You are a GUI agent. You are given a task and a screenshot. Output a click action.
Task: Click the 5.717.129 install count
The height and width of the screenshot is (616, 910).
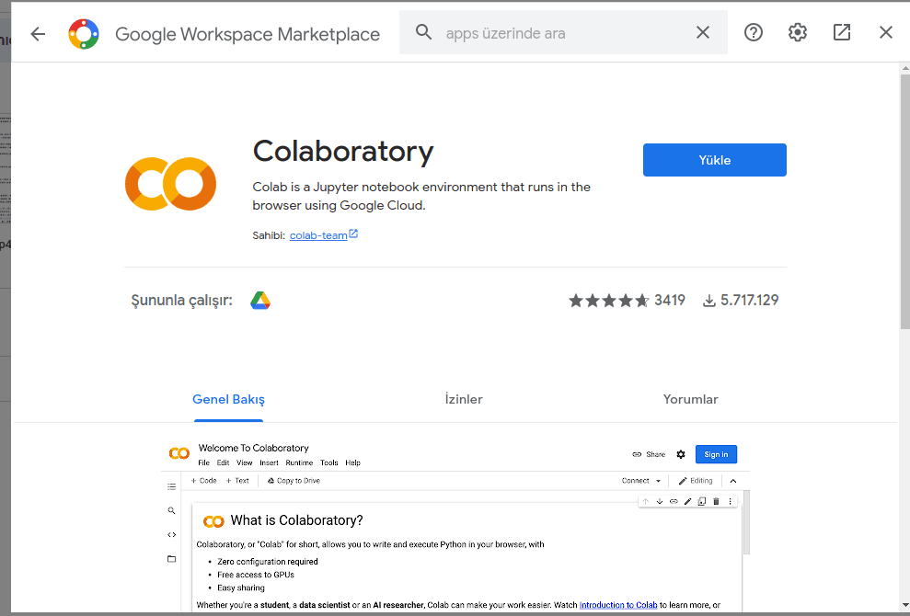(x=749, y=301)
